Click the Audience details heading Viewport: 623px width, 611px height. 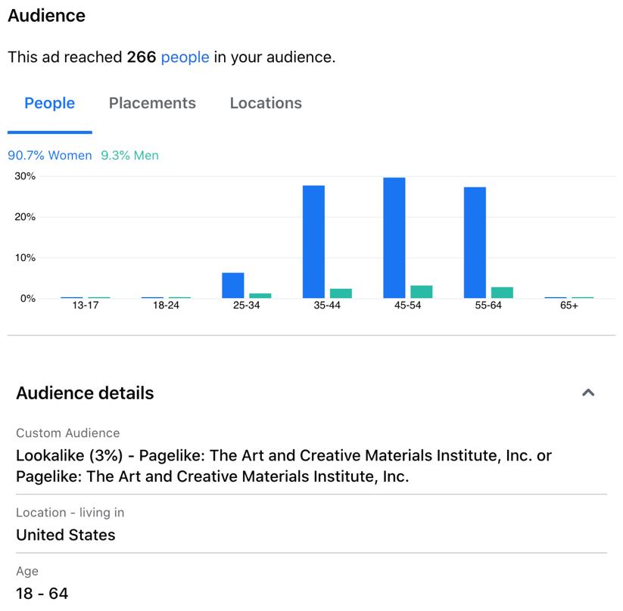(85, 393)
